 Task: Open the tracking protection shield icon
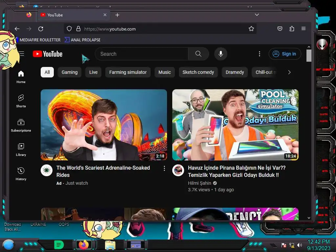(x=69, y=29)
